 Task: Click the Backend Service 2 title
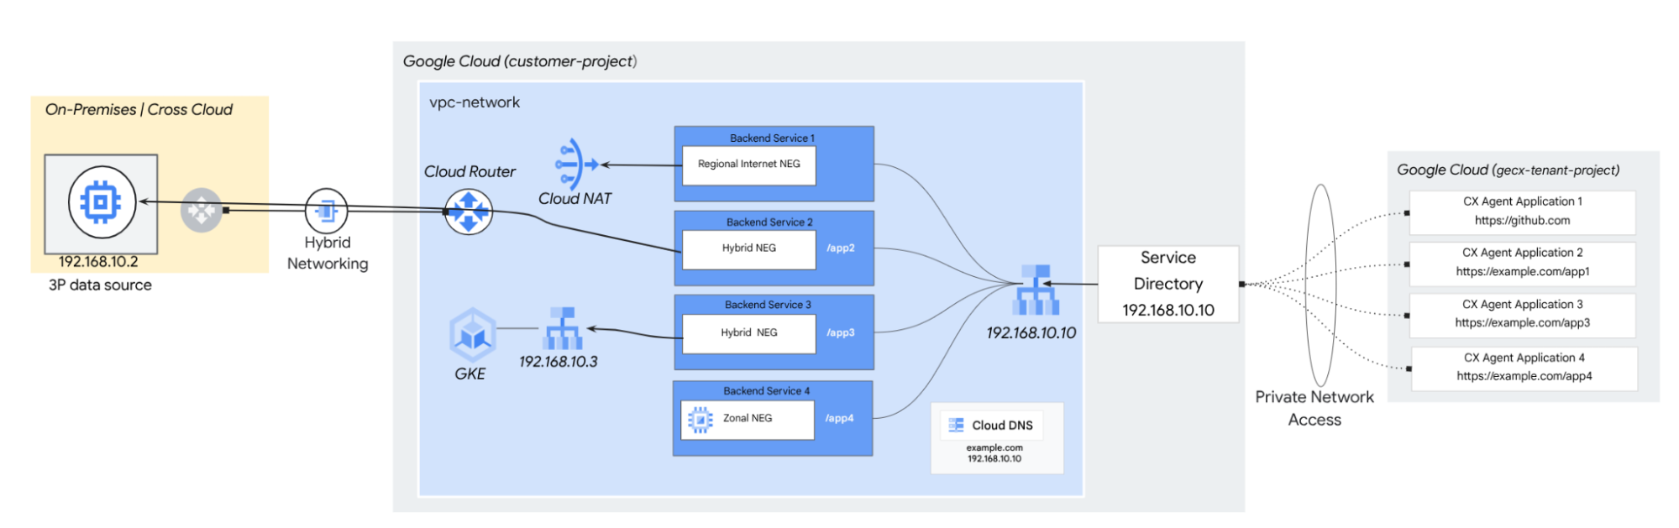coord(769,222)
